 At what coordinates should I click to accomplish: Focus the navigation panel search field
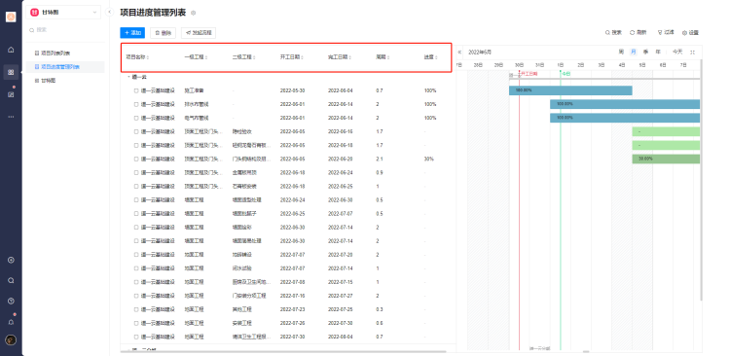click(65, 30)
